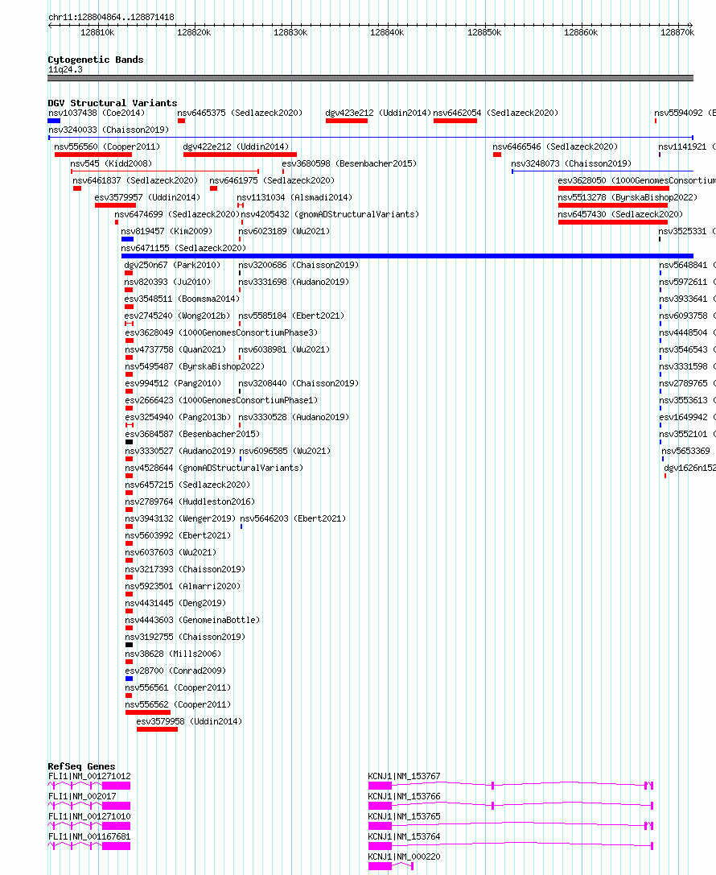Select nsv1131034 (Alsmadi2014) label
The height and width of the screenshot is (875, 716).
[294, 197]
